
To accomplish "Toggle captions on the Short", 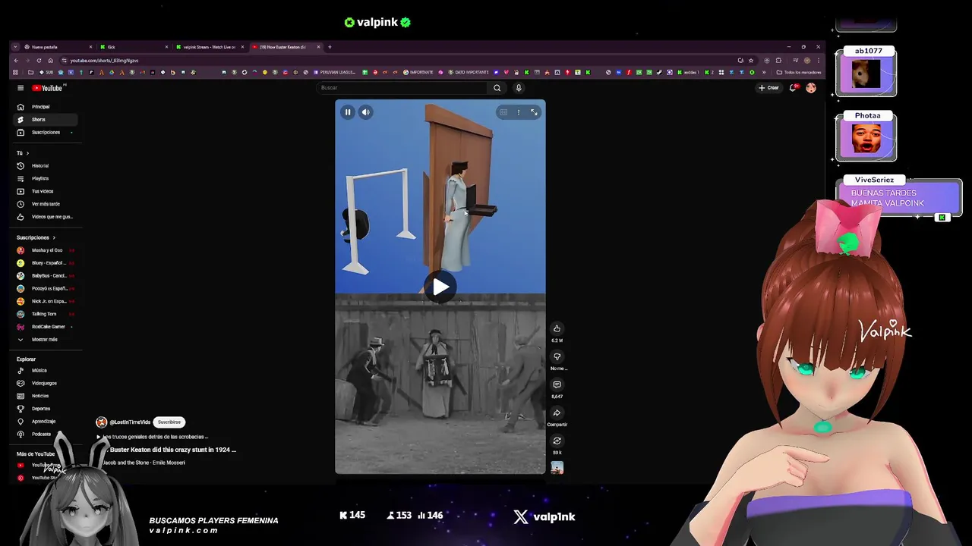I will [503, 112].
